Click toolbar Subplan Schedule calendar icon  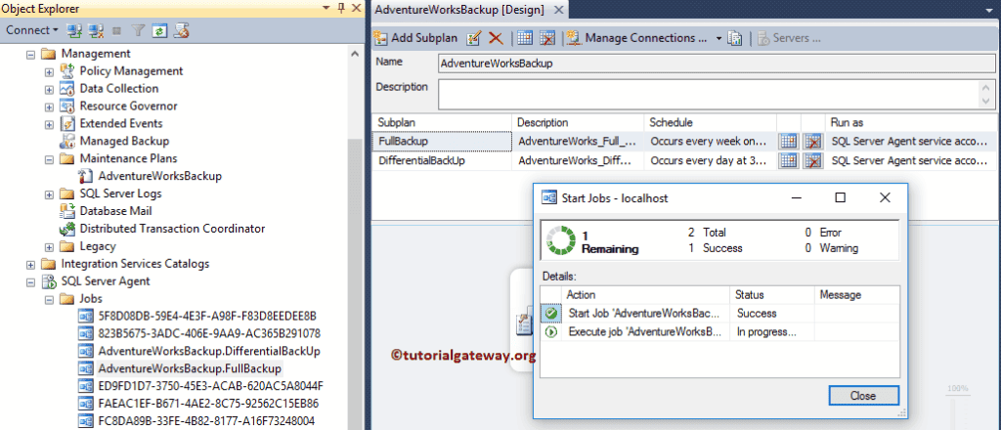(525, 38)
